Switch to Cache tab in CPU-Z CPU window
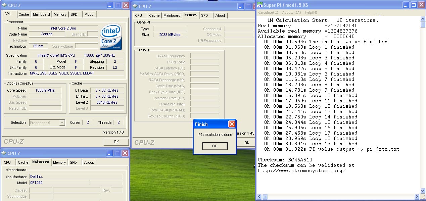The width and height of the screenshot is (426, 201). click(24, 14)
